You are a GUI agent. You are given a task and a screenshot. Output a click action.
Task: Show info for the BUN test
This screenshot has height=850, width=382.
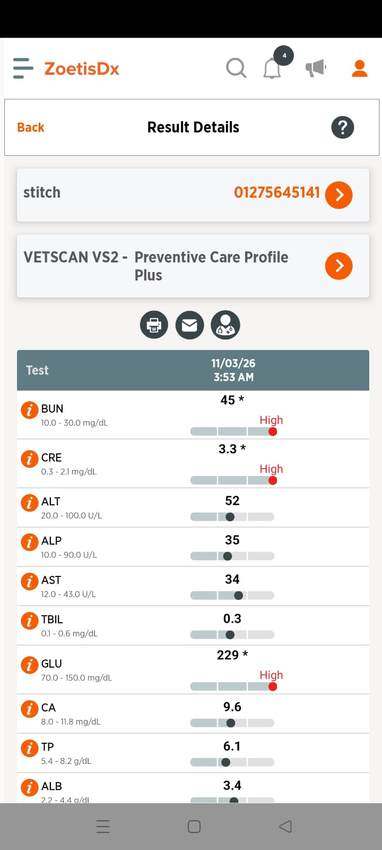[x=29, y=410]
